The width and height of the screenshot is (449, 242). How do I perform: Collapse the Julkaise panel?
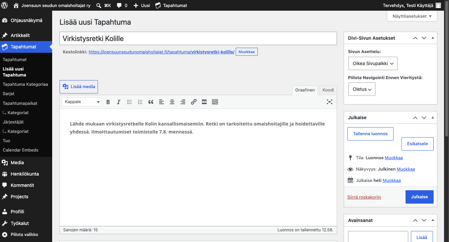coord(433,117)
